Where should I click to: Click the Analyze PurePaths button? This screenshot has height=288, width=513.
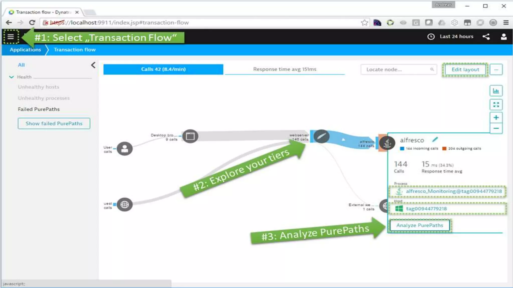pos(420,225)
